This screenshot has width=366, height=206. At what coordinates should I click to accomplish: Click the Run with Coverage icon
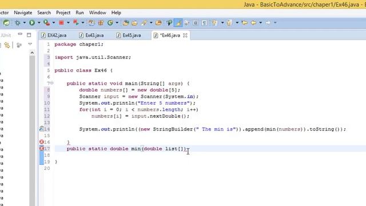tap(46, 23)
